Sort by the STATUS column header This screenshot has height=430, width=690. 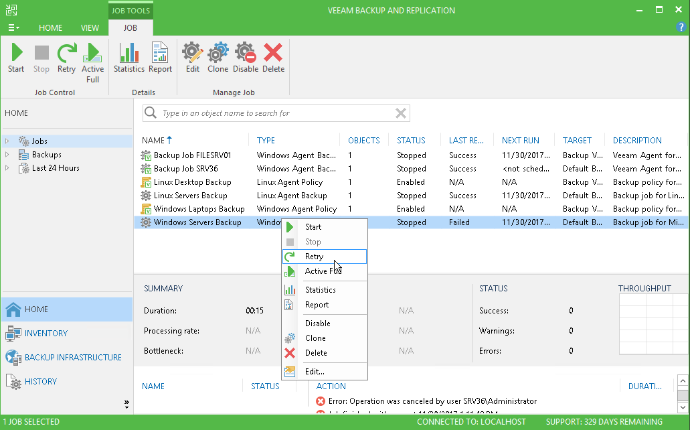(x=411, y=141)
